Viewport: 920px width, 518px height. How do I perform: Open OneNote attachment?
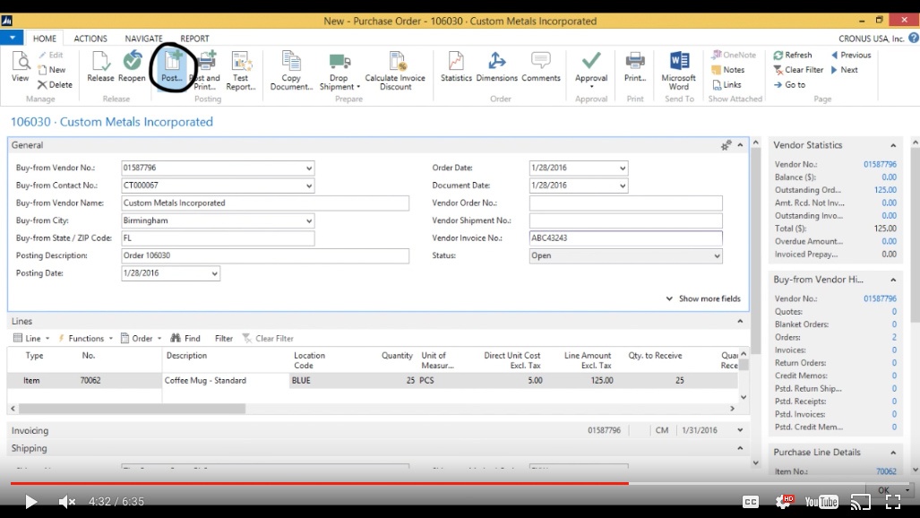[734, 56]
